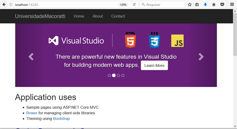The image size is (237, 129).
Task: Focus the localhost:14240 address bar
Action: [66, 4]
